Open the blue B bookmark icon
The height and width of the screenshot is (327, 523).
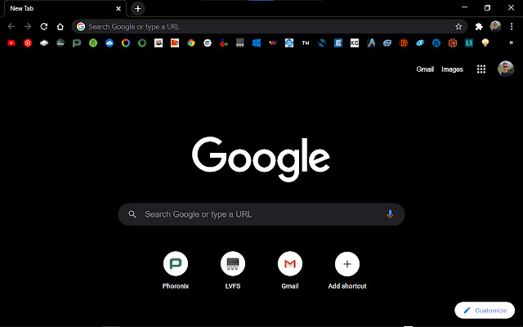(x=338, y=43)
